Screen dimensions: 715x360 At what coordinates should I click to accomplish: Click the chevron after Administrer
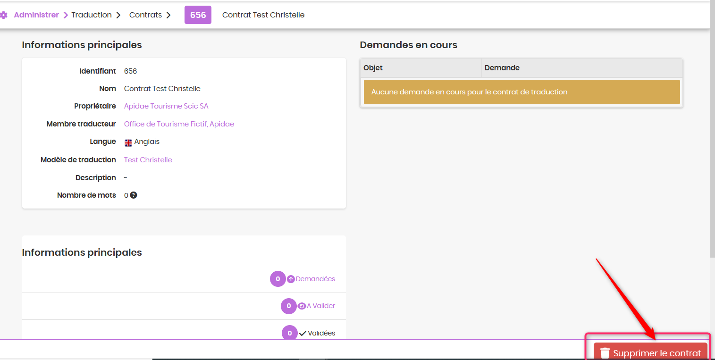[x=66, y=15]
